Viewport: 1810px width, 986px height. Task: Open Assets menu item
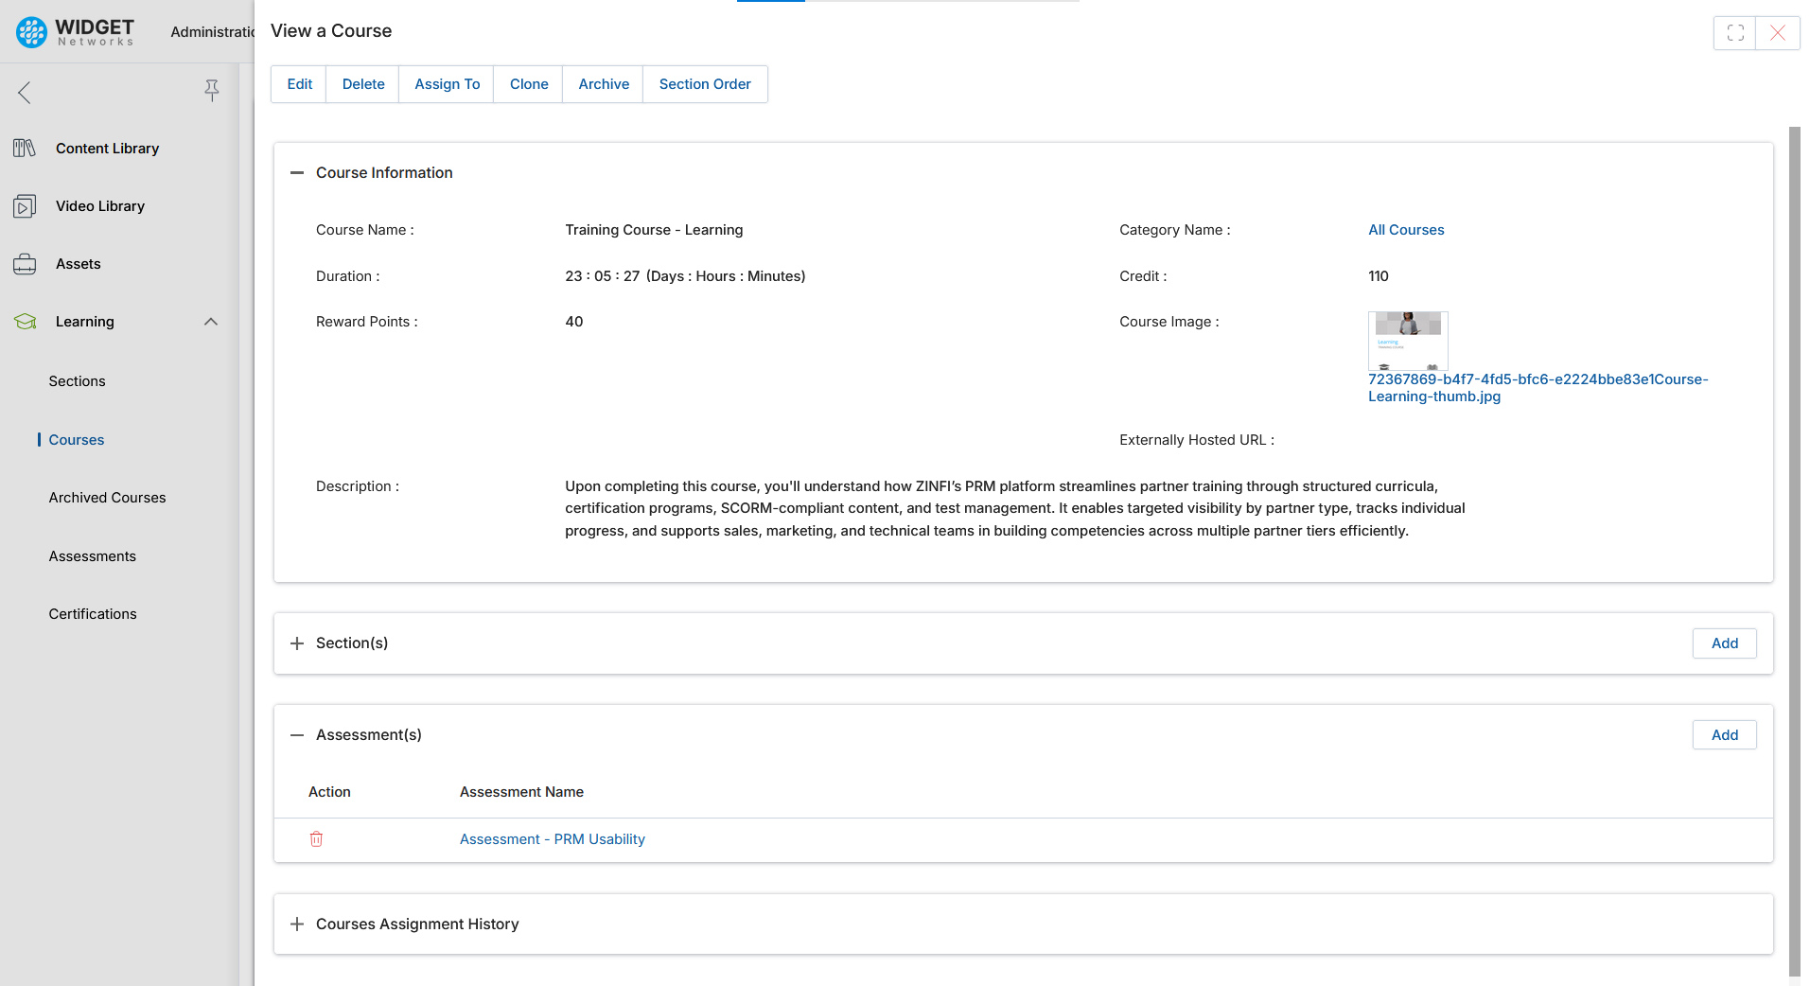[79, 264]
